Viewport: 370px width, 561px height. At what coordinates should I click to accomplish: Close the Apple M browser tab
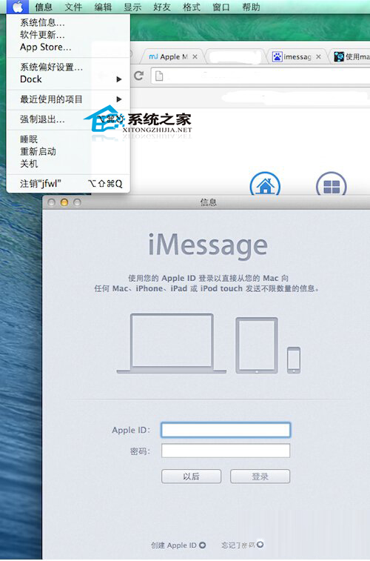click(195, 56)
